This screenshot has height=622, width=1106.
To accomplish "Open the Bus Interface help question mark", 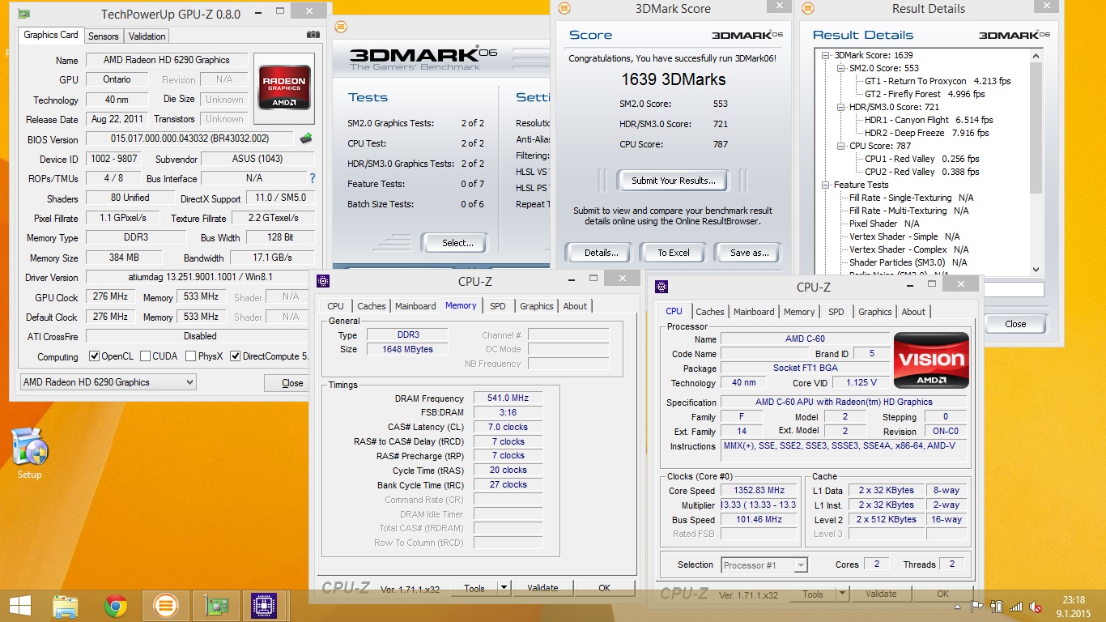I will click(313, 178).
